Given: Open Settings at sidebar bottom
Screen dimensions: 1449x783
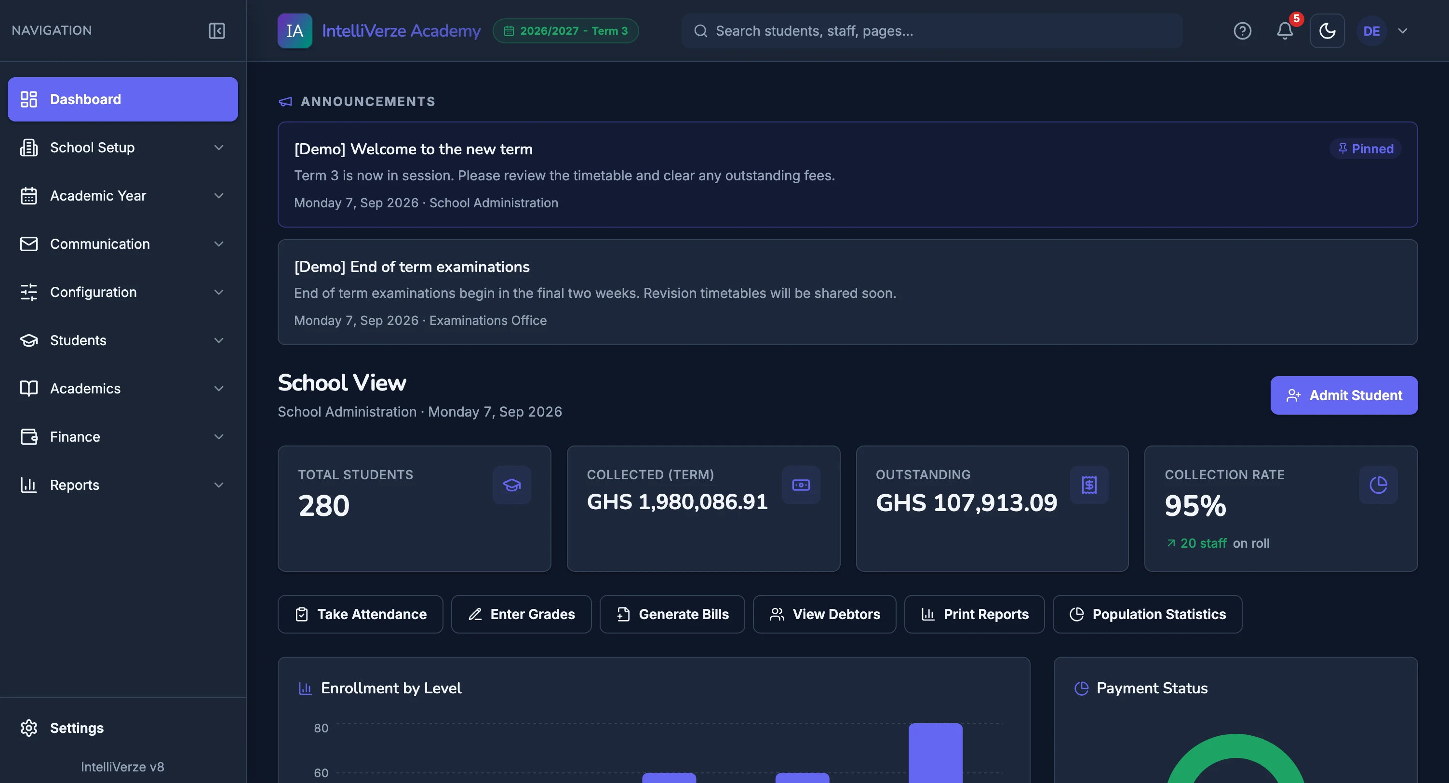Looking at the screenshot, I should click(122, 728).
